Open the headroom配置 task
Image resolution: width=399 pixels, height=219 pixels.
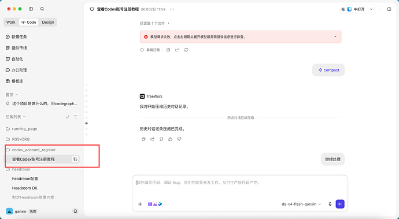click(x=25, y=179)
